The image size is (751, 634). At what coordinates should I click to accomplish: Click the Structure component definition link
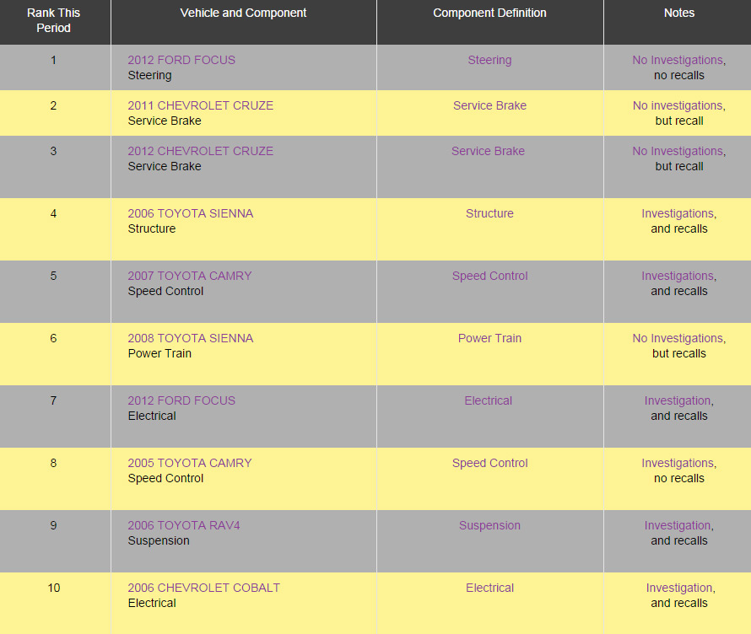point(489,213)
